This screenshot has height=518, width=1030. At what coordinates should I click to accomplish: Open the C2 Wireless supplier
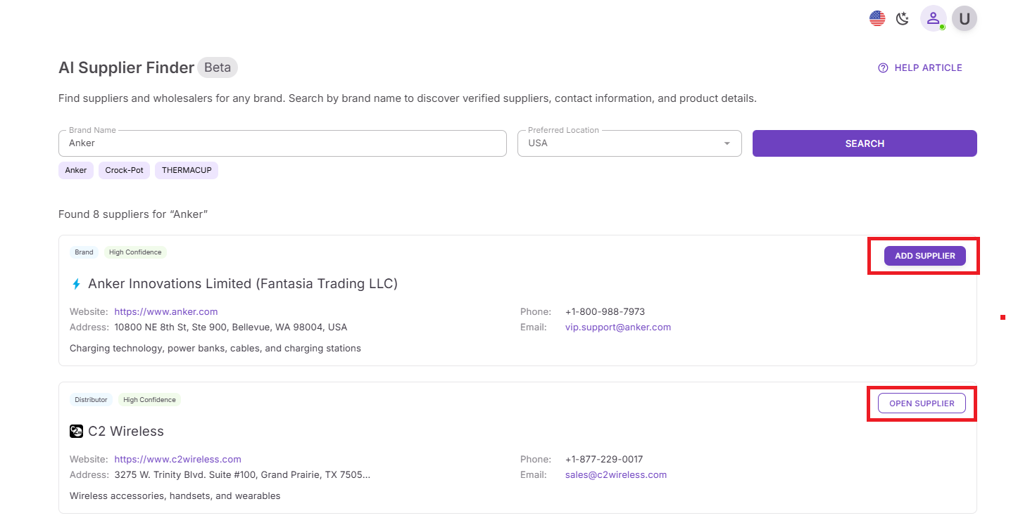[x=922, y=403]
